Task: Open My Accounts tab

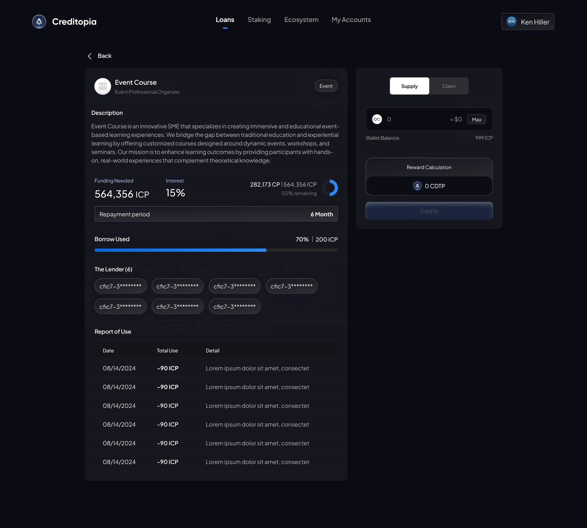Action: pyautogui.click(x=351, y=20)
